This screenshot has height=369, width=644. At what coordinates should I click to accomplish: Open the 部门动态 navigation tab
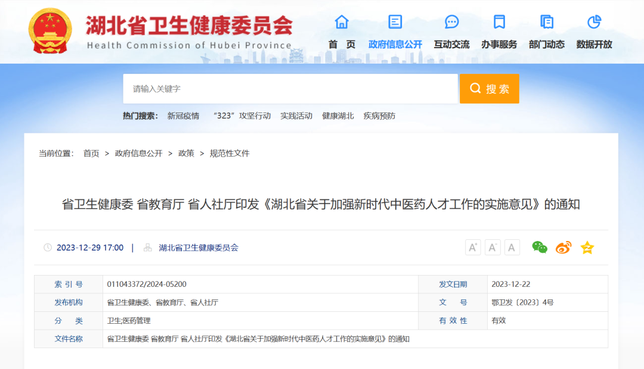(547, 44)
